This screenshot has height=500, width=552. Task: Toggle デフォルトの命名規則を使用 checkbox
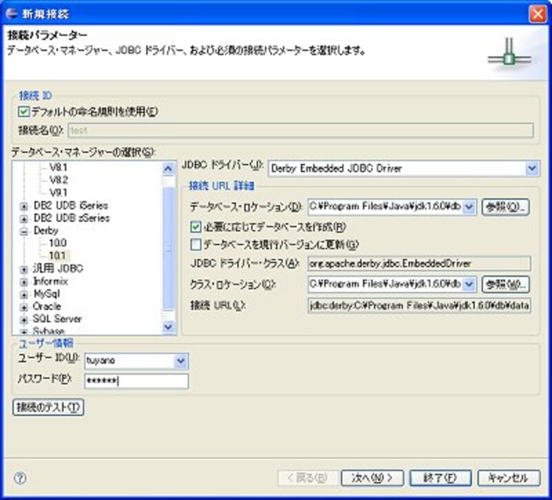click(x=24, y=111)
